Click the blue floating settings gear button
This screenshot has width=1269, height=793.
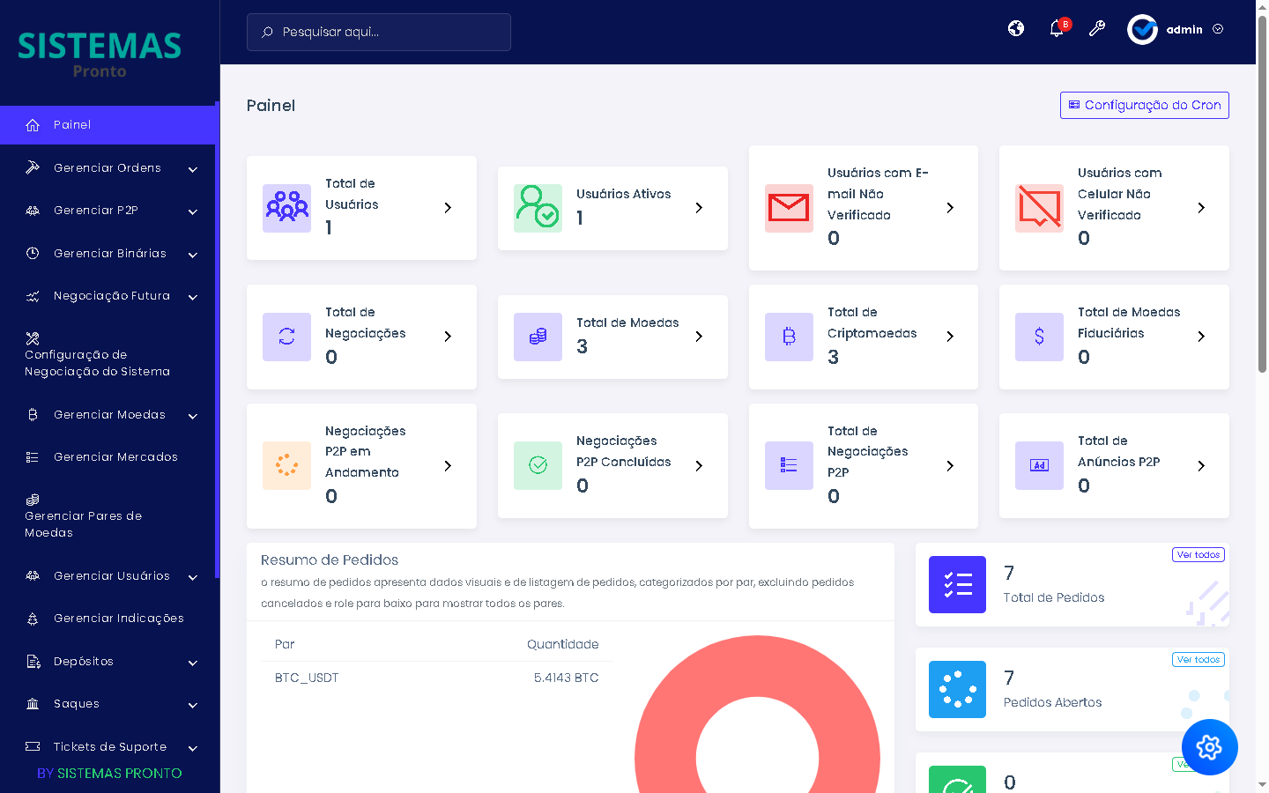tap(1209, 747)
